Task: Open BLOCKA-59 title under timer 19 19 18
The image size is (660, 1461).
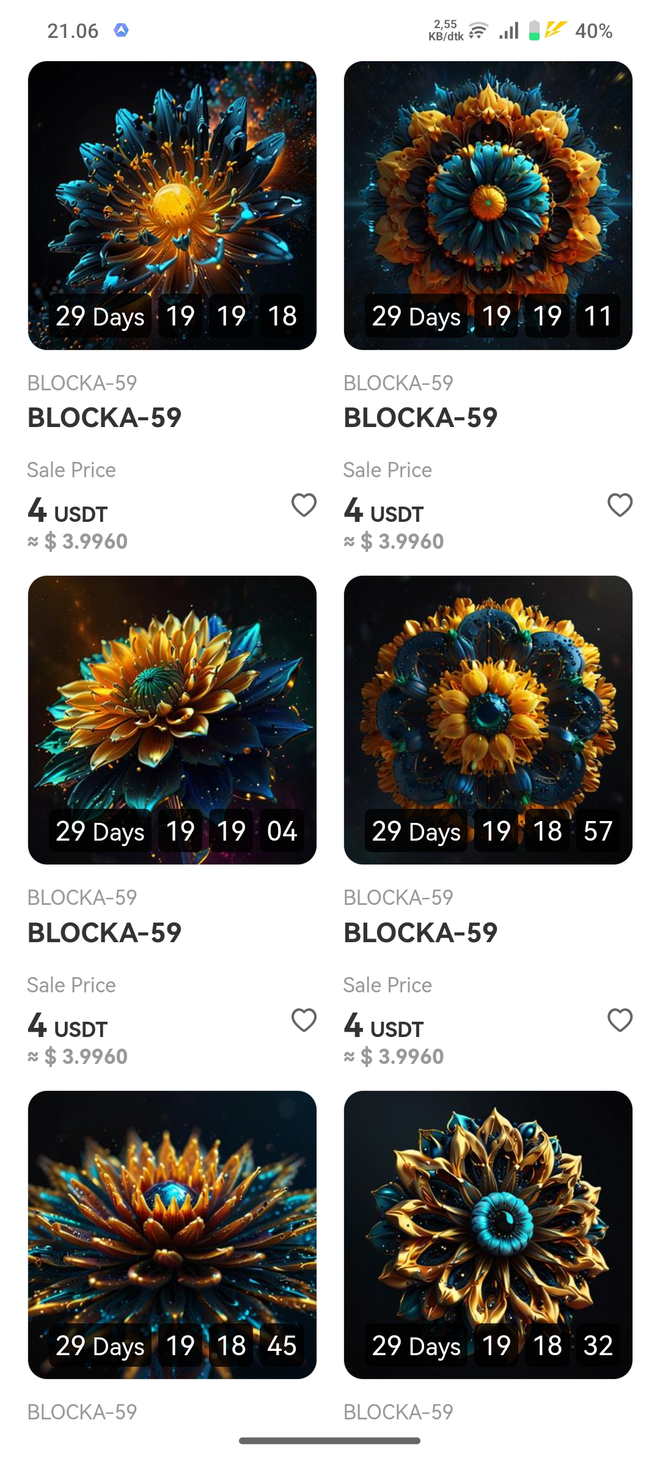Action: tap(105, 418)
